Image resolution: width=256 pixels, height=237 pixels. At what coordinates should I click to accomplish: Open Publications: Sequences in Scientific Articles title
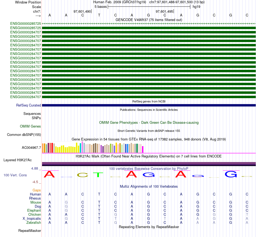click(149, 110)
